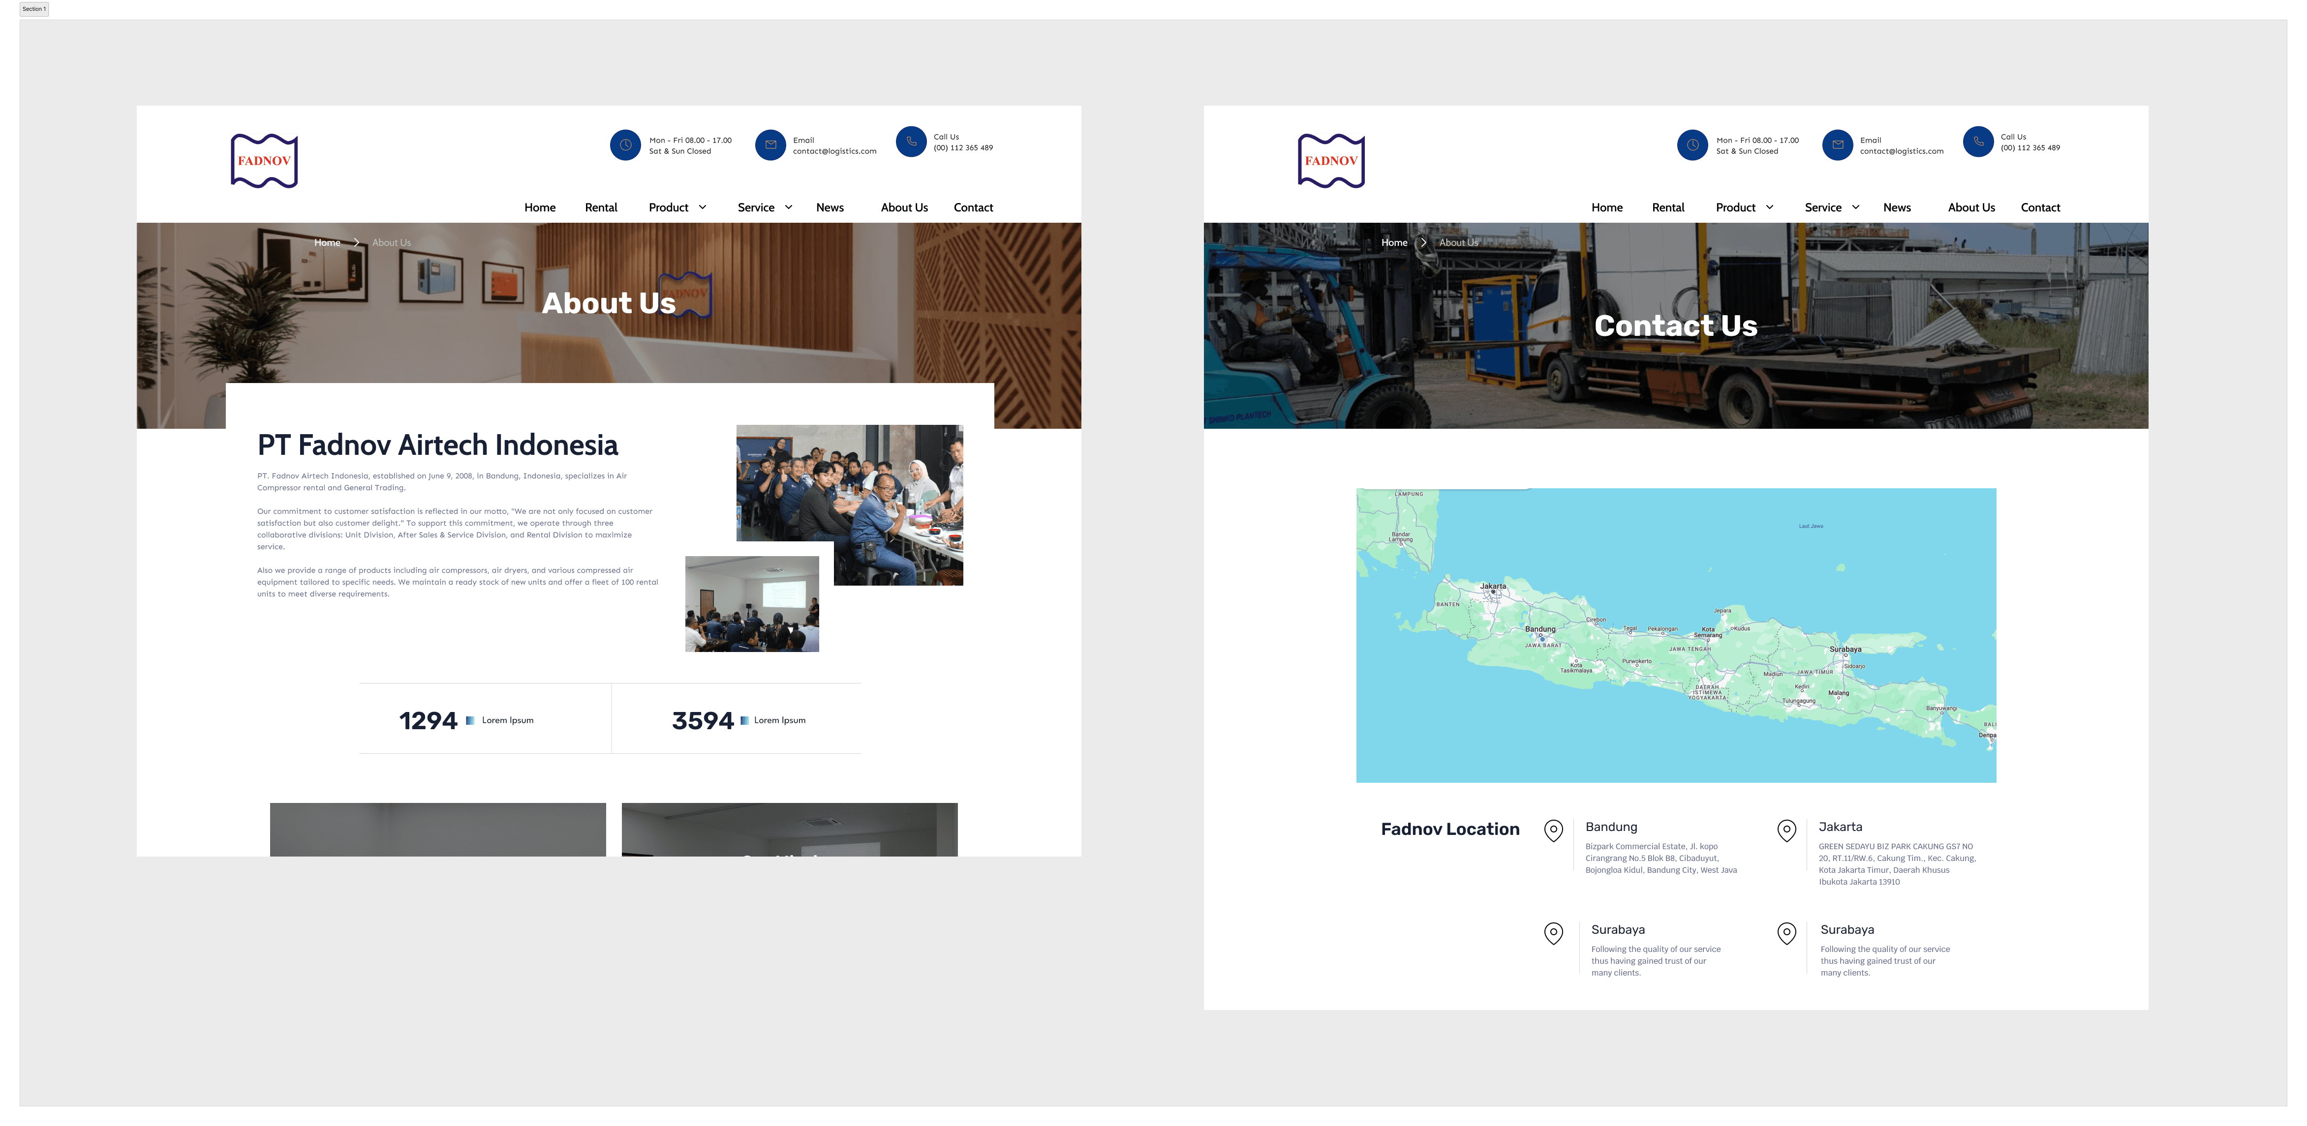Click the Jakarta location pin icon
Viewport: 2307px width, 1126px height.
click(1786, 830)
